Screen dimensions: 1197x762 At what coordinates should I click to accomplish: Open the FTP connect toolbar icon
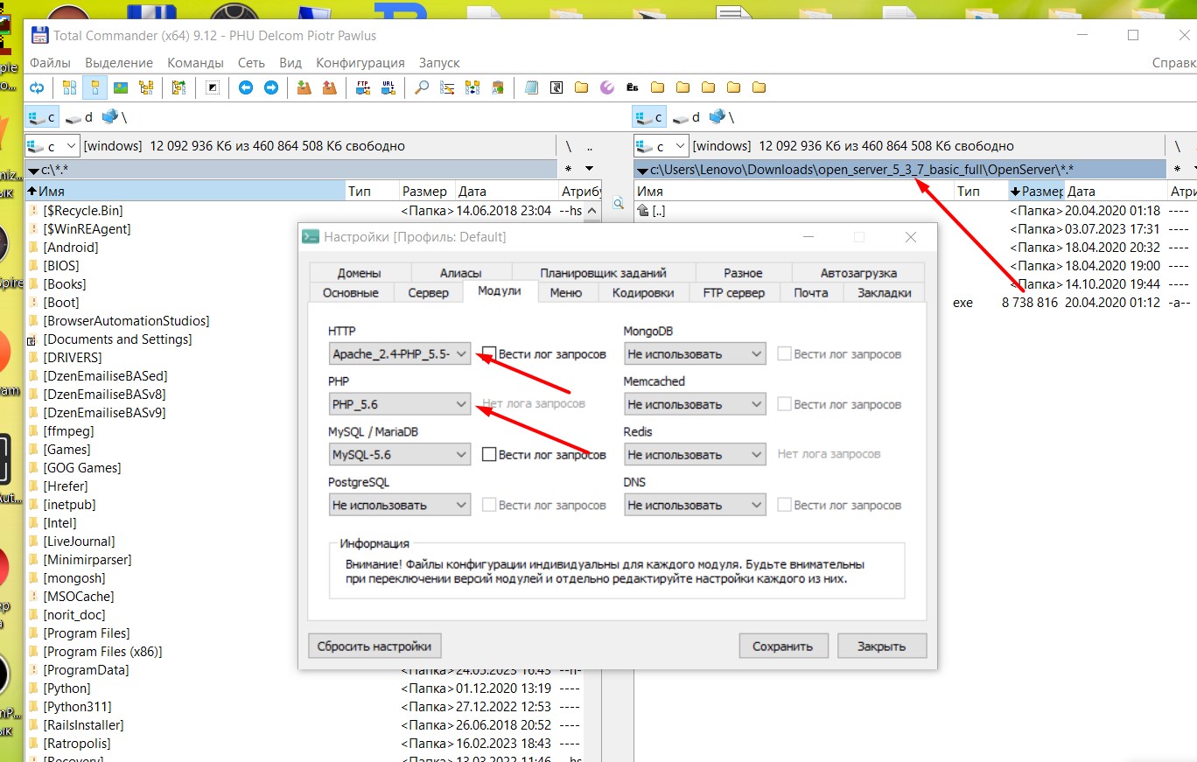point(362,87)
